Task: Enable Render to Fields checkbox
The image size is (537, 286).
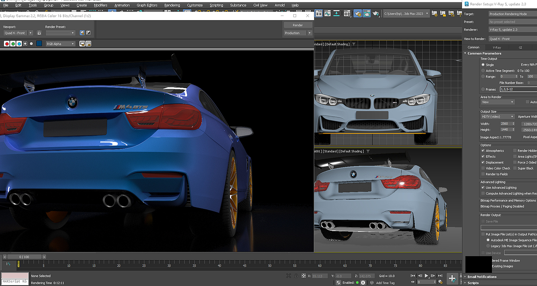Action: (x=483, y=174)
